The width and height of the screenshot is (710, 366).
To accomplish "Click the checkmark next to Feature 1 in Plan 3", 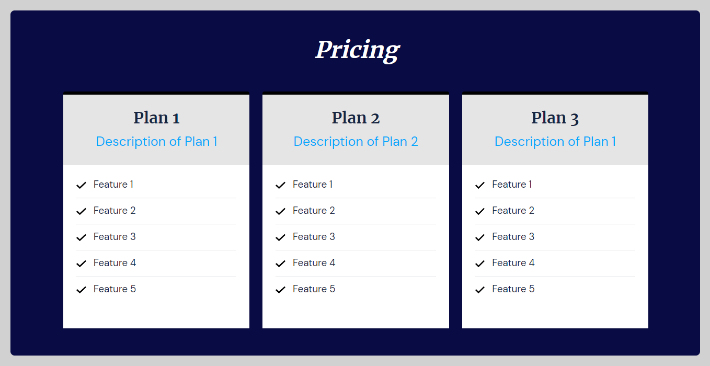I will pos(480,185).
